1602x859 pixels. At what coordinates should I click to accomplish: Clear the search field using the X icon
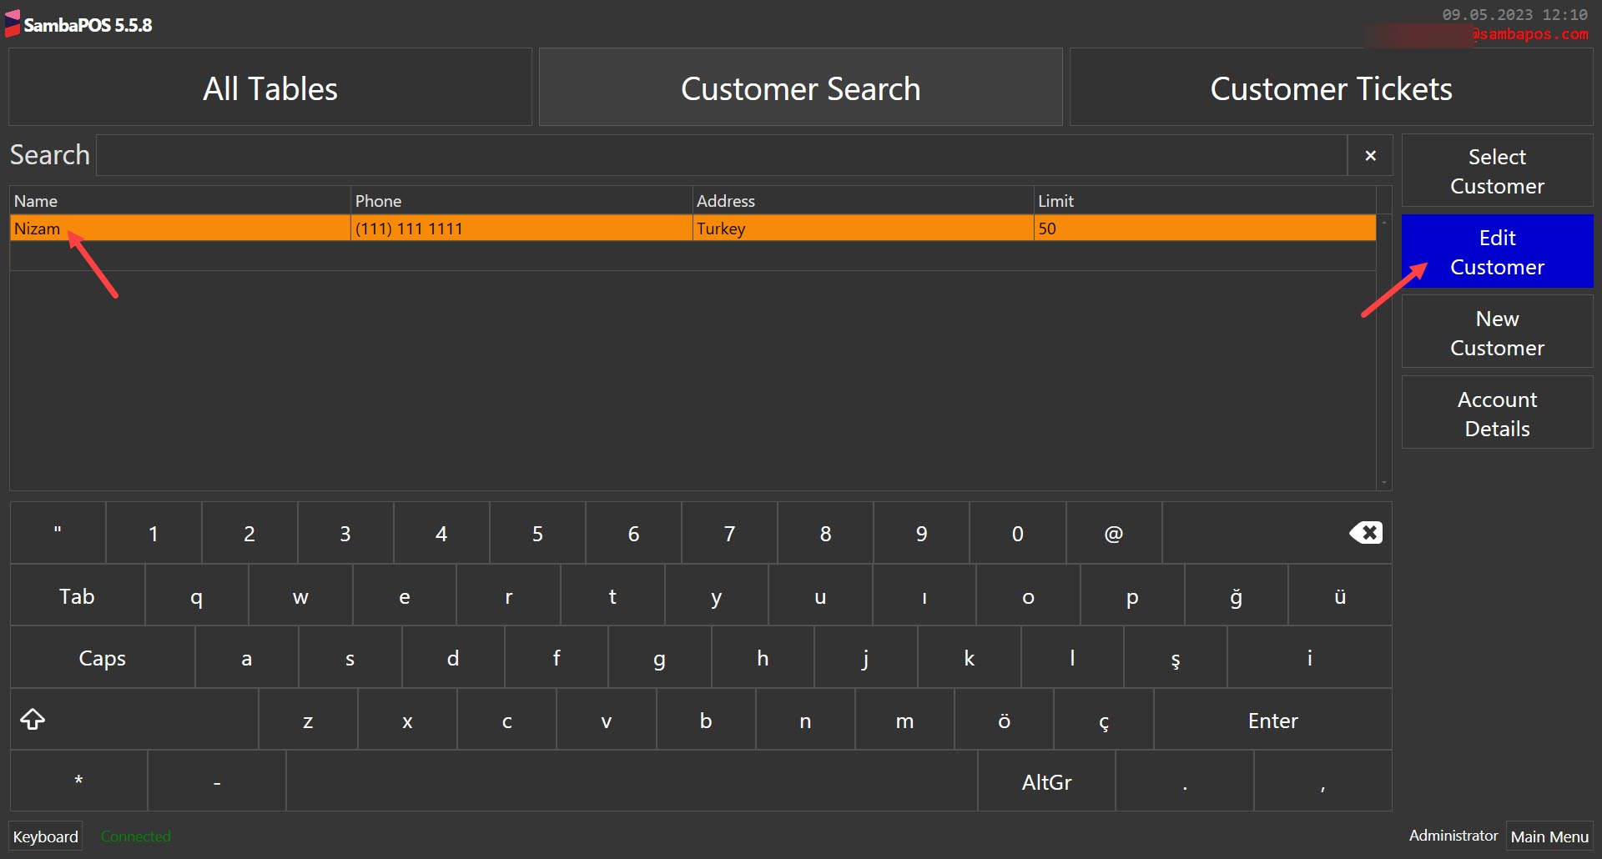(1369, 155)
